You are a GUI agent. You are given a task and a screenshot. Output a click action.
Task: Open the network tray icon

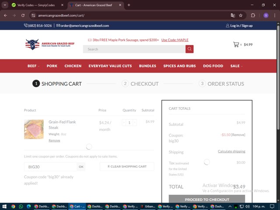pos(241,206)
